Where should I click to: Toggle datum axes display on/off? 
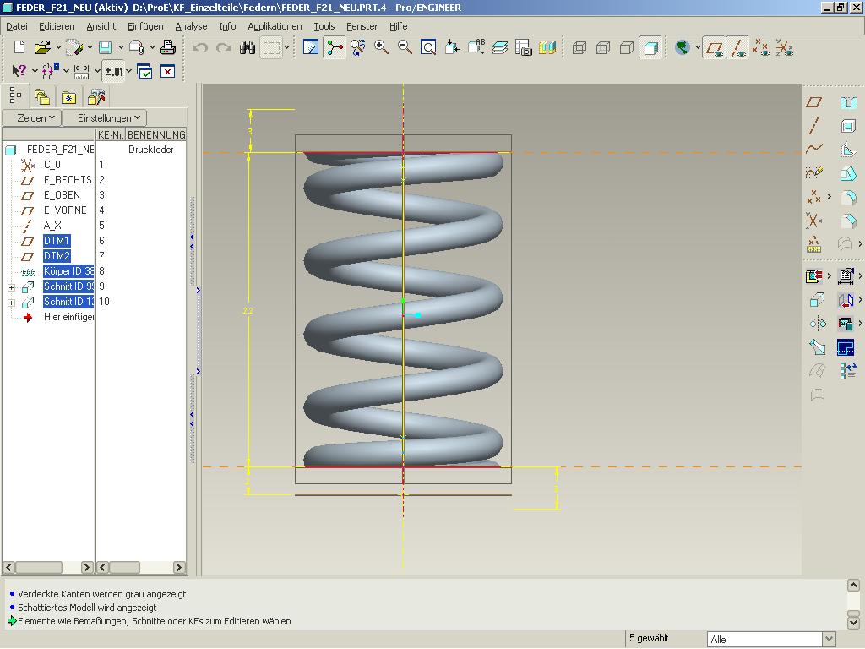(x=737, y=48)
